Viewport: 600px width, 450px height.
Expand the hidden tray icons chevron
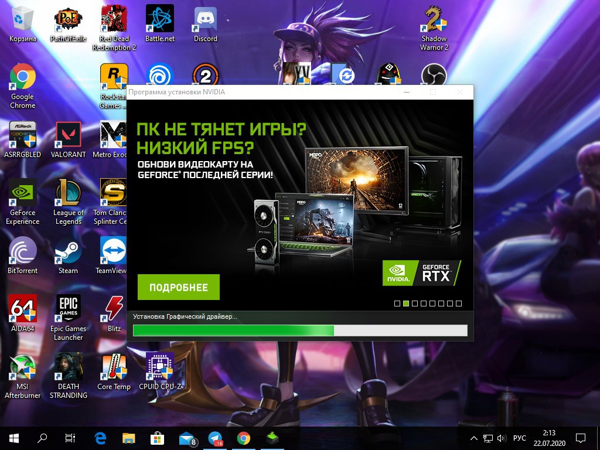pos(473,438)
